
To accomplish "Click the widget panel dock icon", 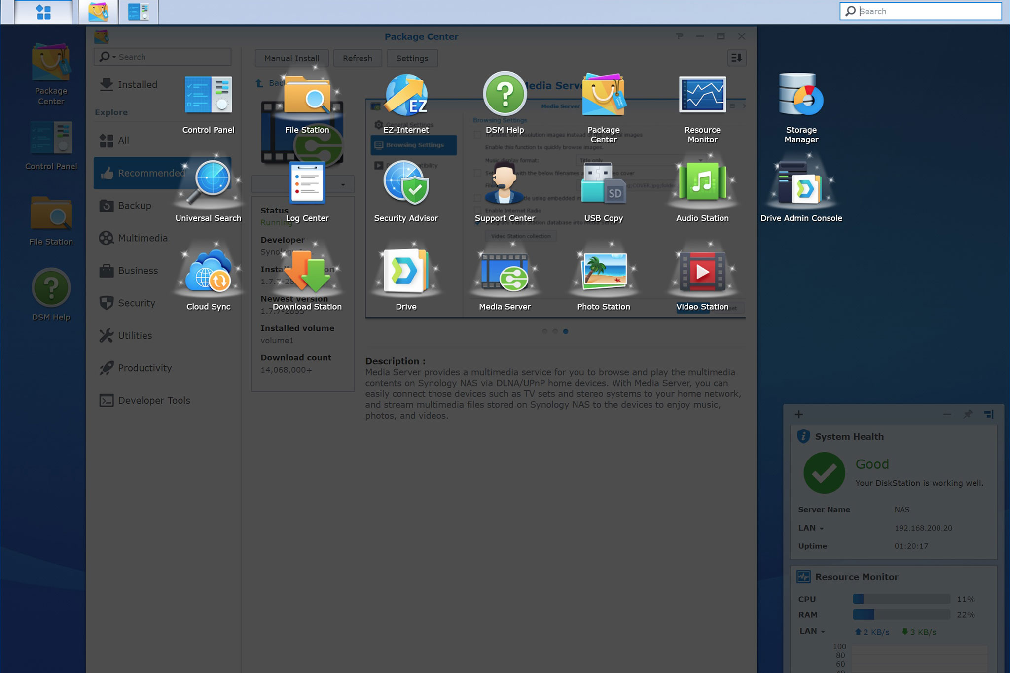I will [989, 414].
